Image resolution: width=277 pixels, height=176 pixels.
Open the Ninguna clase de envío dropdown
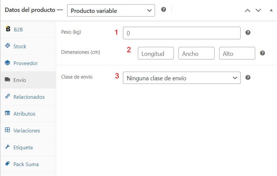[181, 78]
